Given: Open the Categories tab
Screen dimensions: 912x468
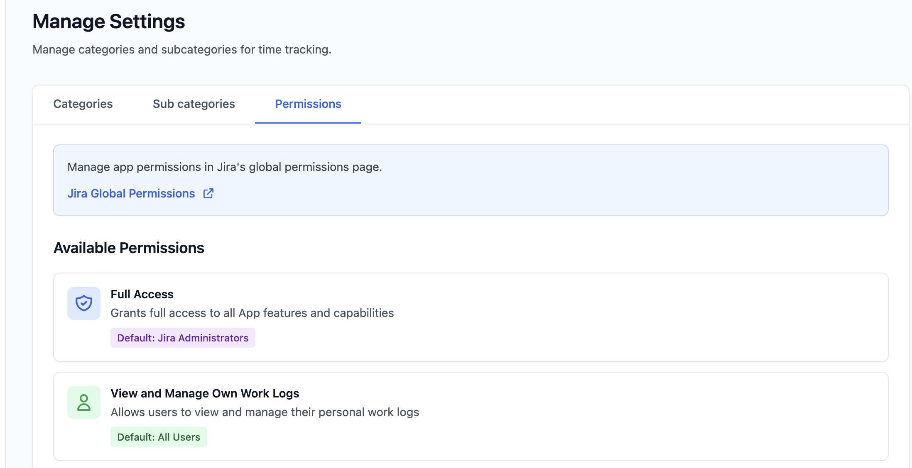Looking at the screenshot, I should 83,104.
